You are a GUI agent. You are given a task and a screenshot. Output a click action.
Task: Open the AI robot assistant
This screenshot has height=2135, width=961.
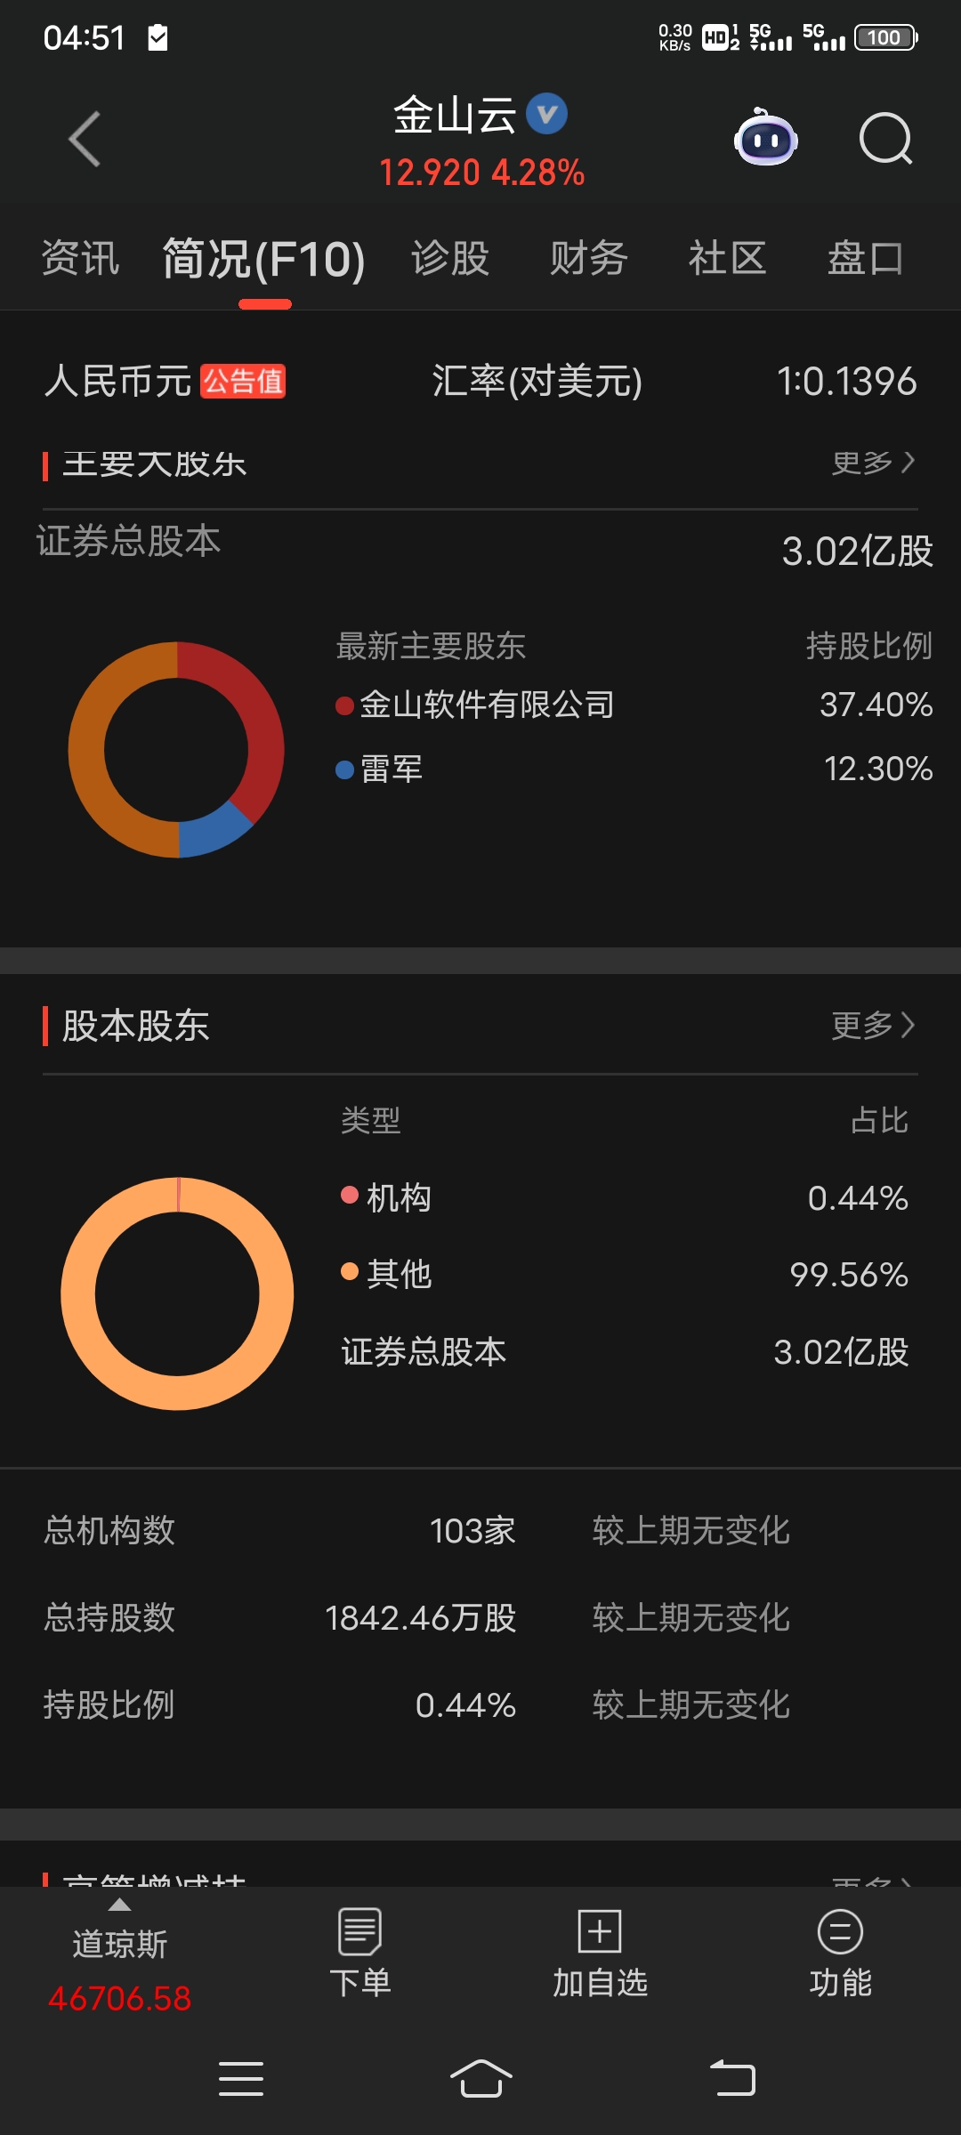pyautogui.click(x=765, y=139)
